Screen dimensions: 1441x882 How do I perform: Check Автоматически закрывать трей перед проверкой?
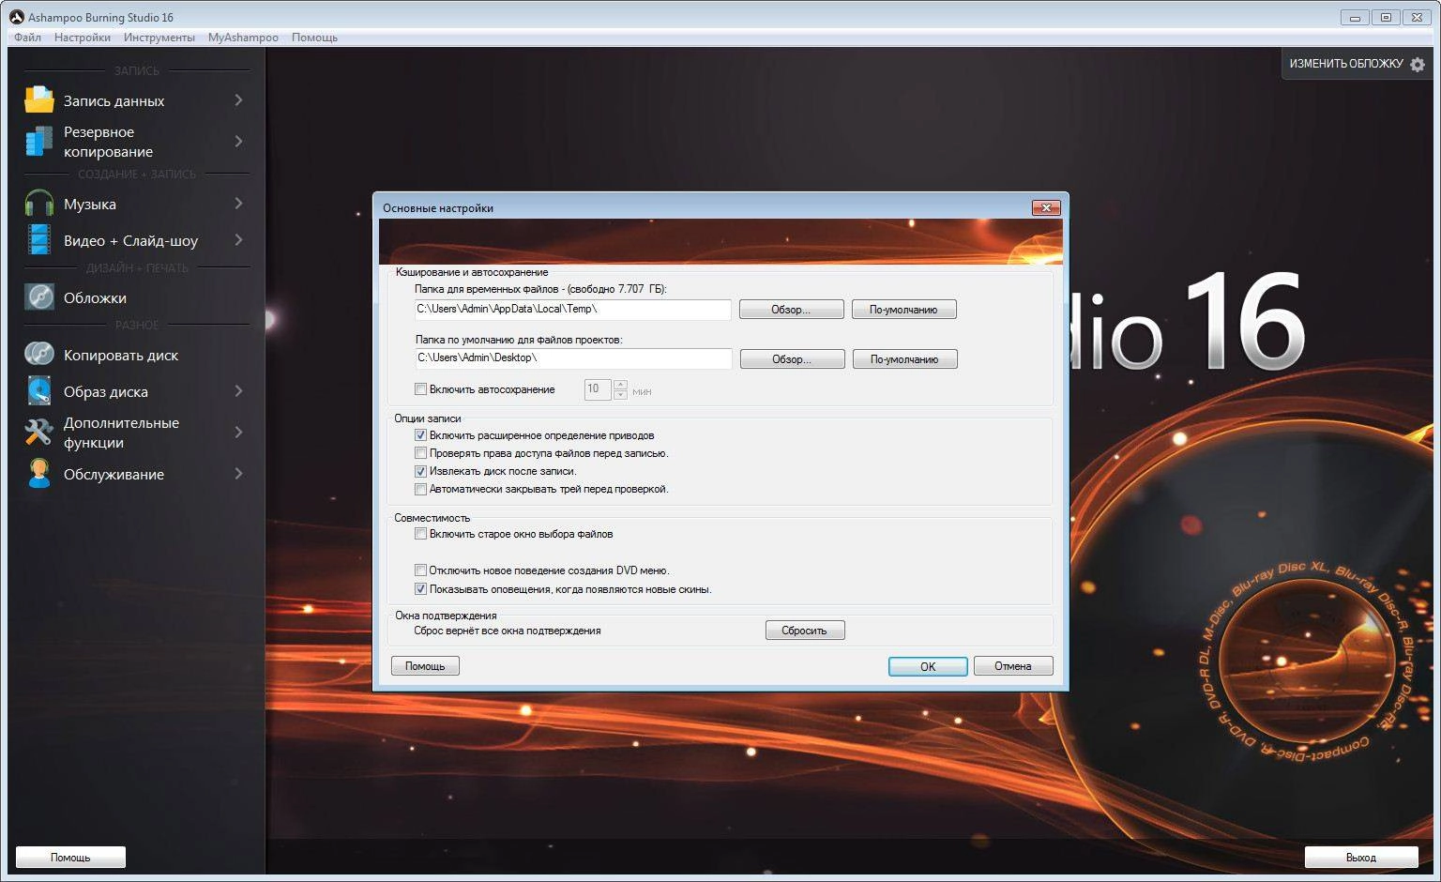click(421, 489)
